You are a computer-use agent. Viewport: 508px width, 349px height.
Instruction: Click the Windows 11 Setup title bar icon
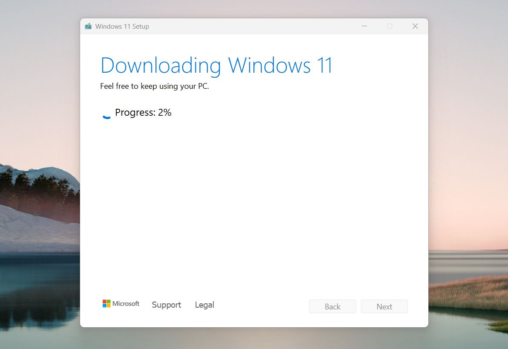tap(88, 26)
